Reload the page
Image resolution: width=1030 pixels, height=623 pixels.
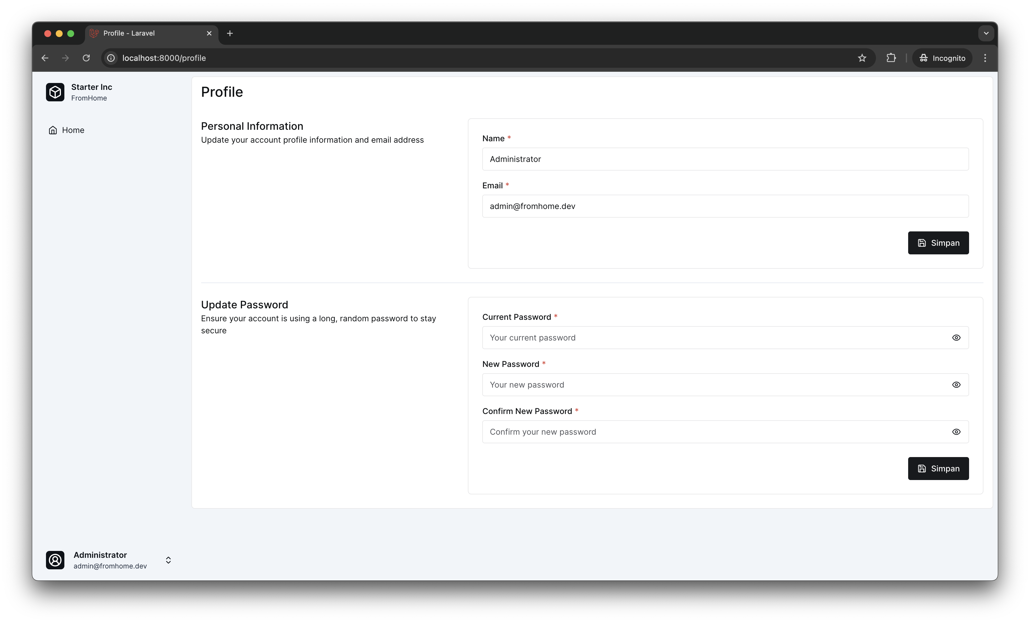point(86,58)
